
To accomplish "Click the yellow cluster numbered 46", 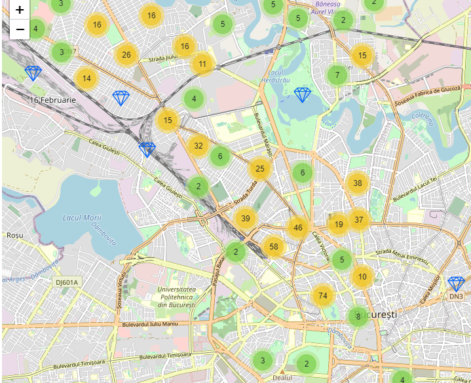I will [298, 228].
